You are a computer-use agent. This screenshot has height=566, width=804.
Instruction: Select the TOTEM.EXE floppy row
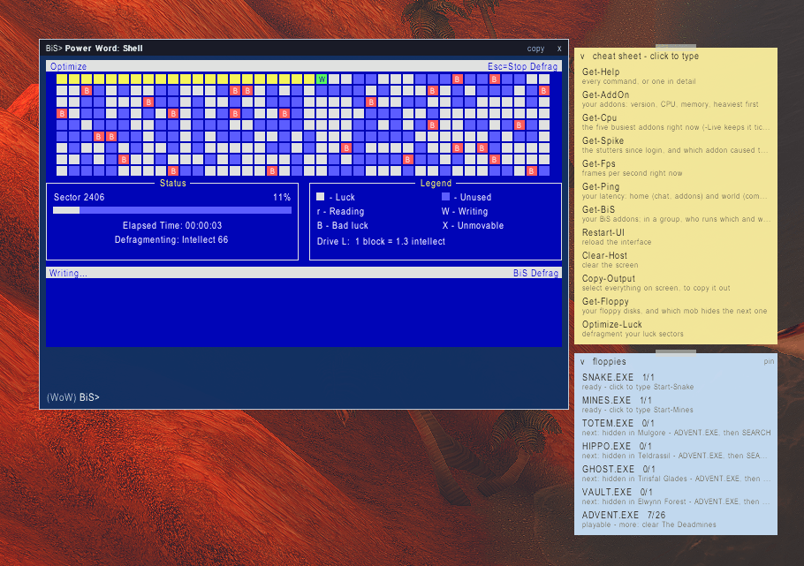(x=676, y=427)
